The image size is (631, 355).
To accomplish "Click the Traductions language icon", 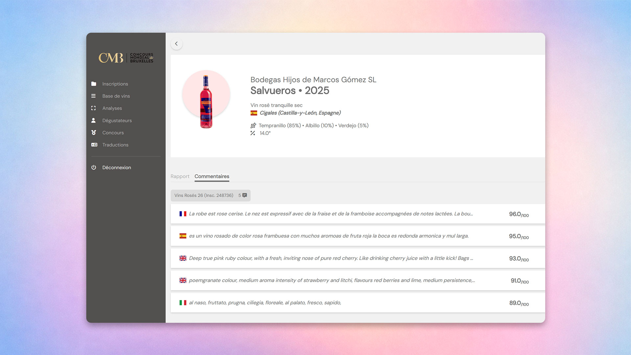I will click(94, 145).
